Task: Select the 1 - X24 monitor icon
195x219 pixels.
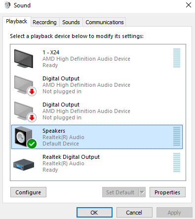Action: click(x=24, y=59)
